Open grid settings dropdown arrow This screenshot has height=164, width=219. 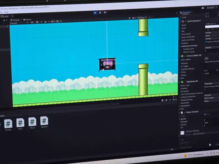click(61, 21)
